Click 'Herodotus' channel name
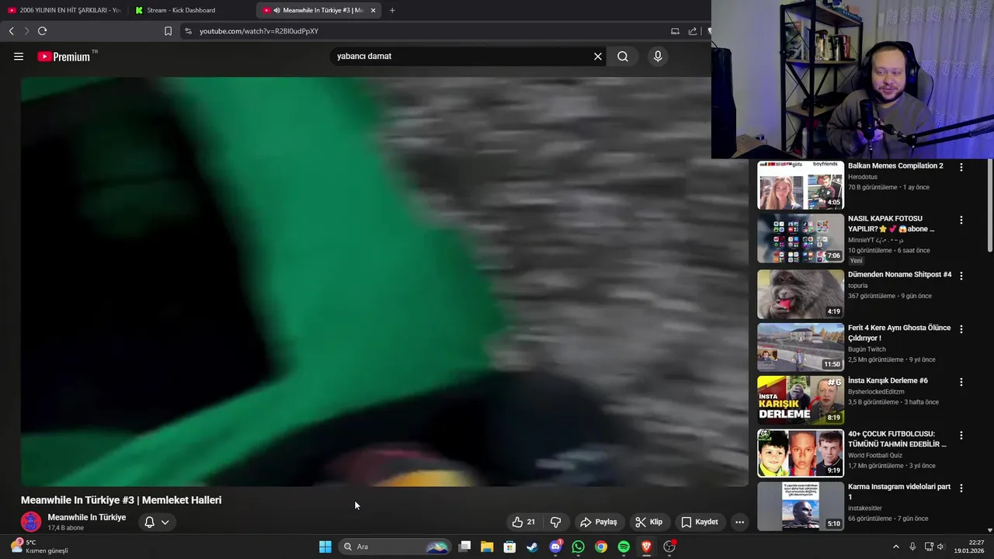 (x=863, y=177)
